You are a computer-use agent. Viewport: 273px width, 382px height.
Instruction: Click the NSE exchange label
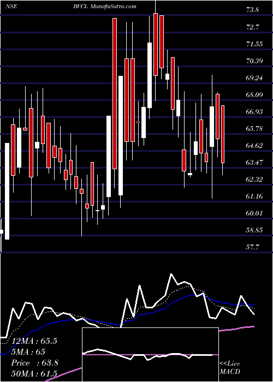pyautogui.click(x=11, y=7)
